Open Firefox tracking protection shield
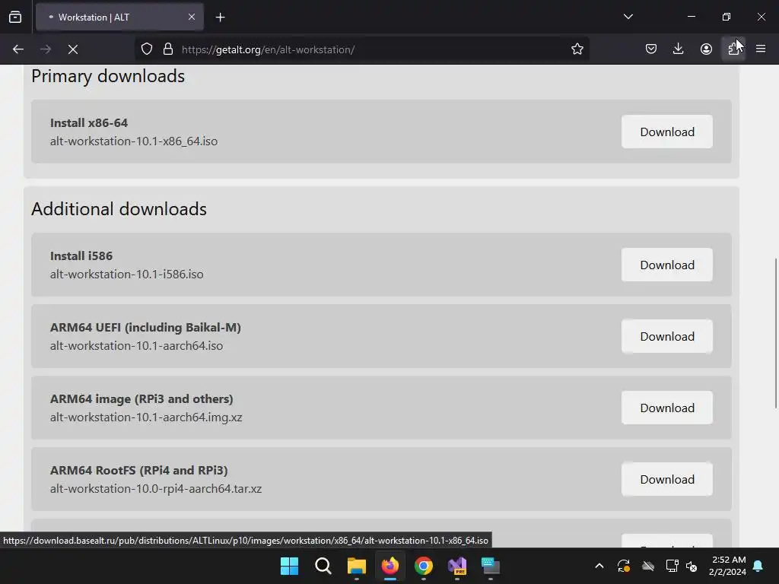This screenshot has width=779, height=584. coord(147,49)
